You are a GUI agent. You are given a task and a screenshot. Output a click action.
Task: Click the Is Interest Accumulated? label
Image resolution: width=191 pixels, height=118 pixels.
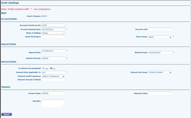click(30, 68)
